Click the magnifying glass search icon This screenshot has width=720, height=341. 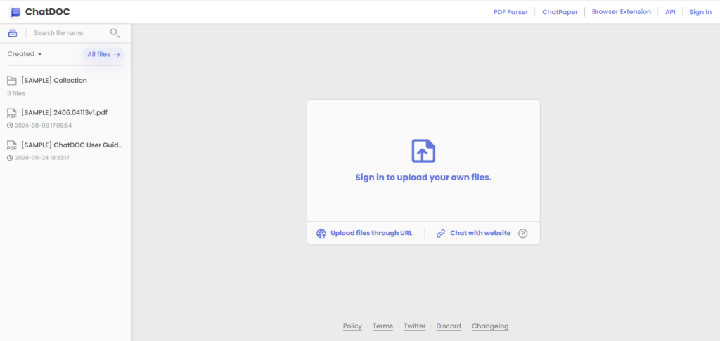pyautogui.click(x=115, y=33)
